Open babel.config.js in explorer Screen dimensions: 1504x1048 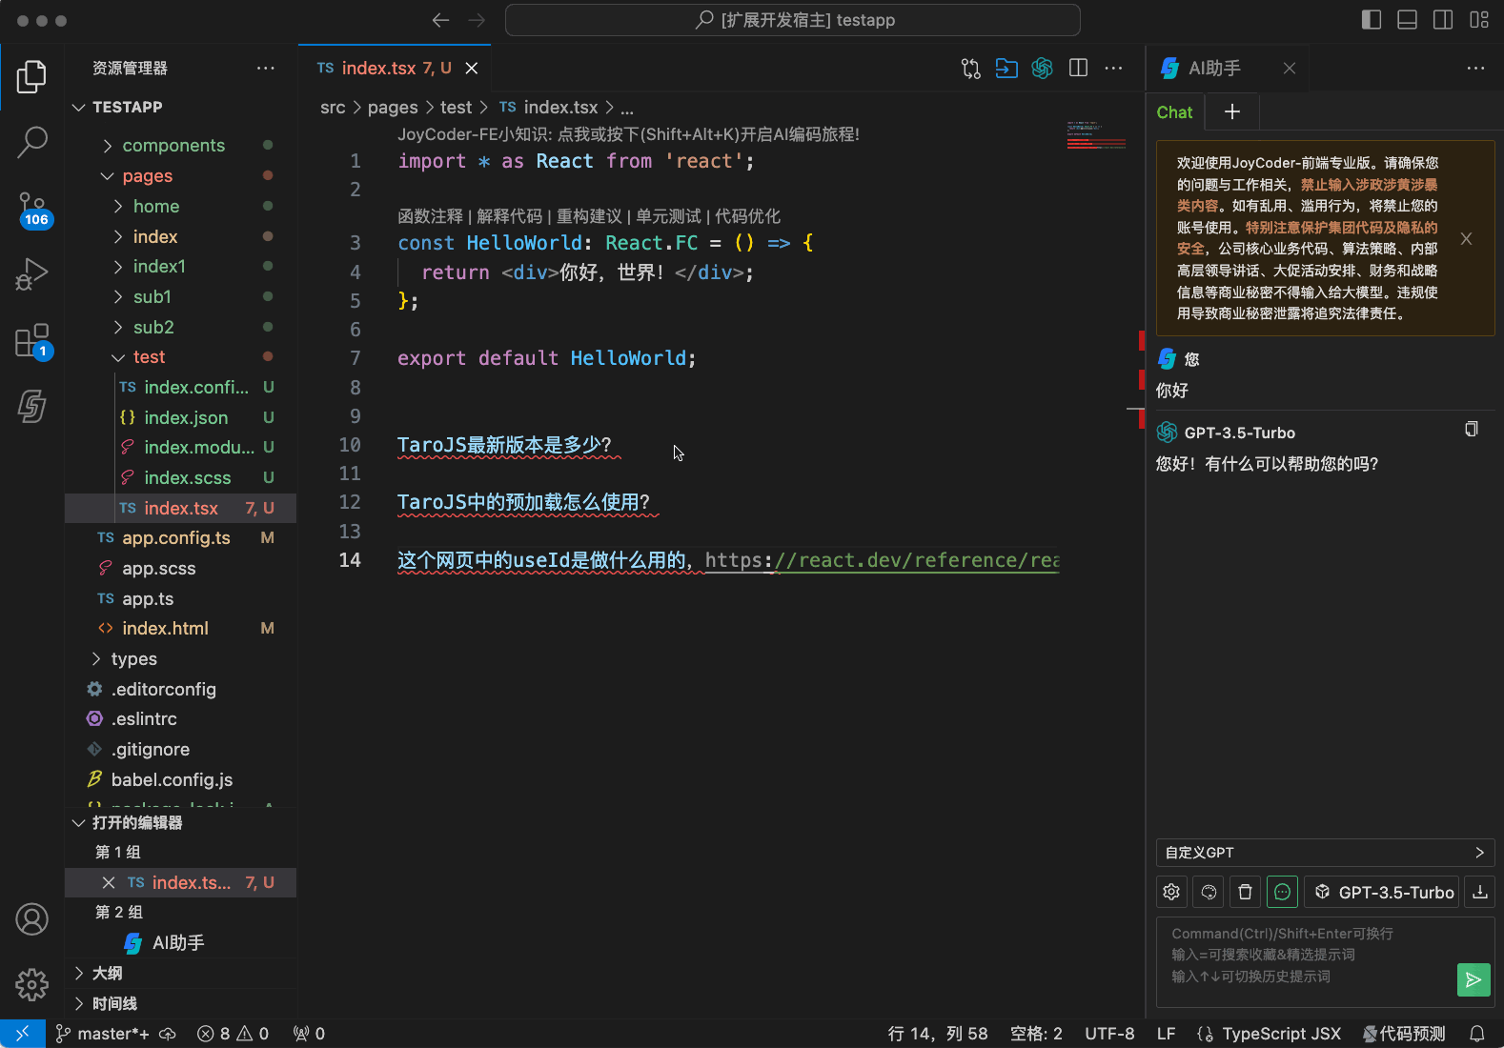point(180,780)
